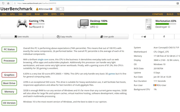Screen dimensions: 180x112
Task: Follow the 'games' link in Graphics text
Action: pyautogui.click(x=112, y=74)
